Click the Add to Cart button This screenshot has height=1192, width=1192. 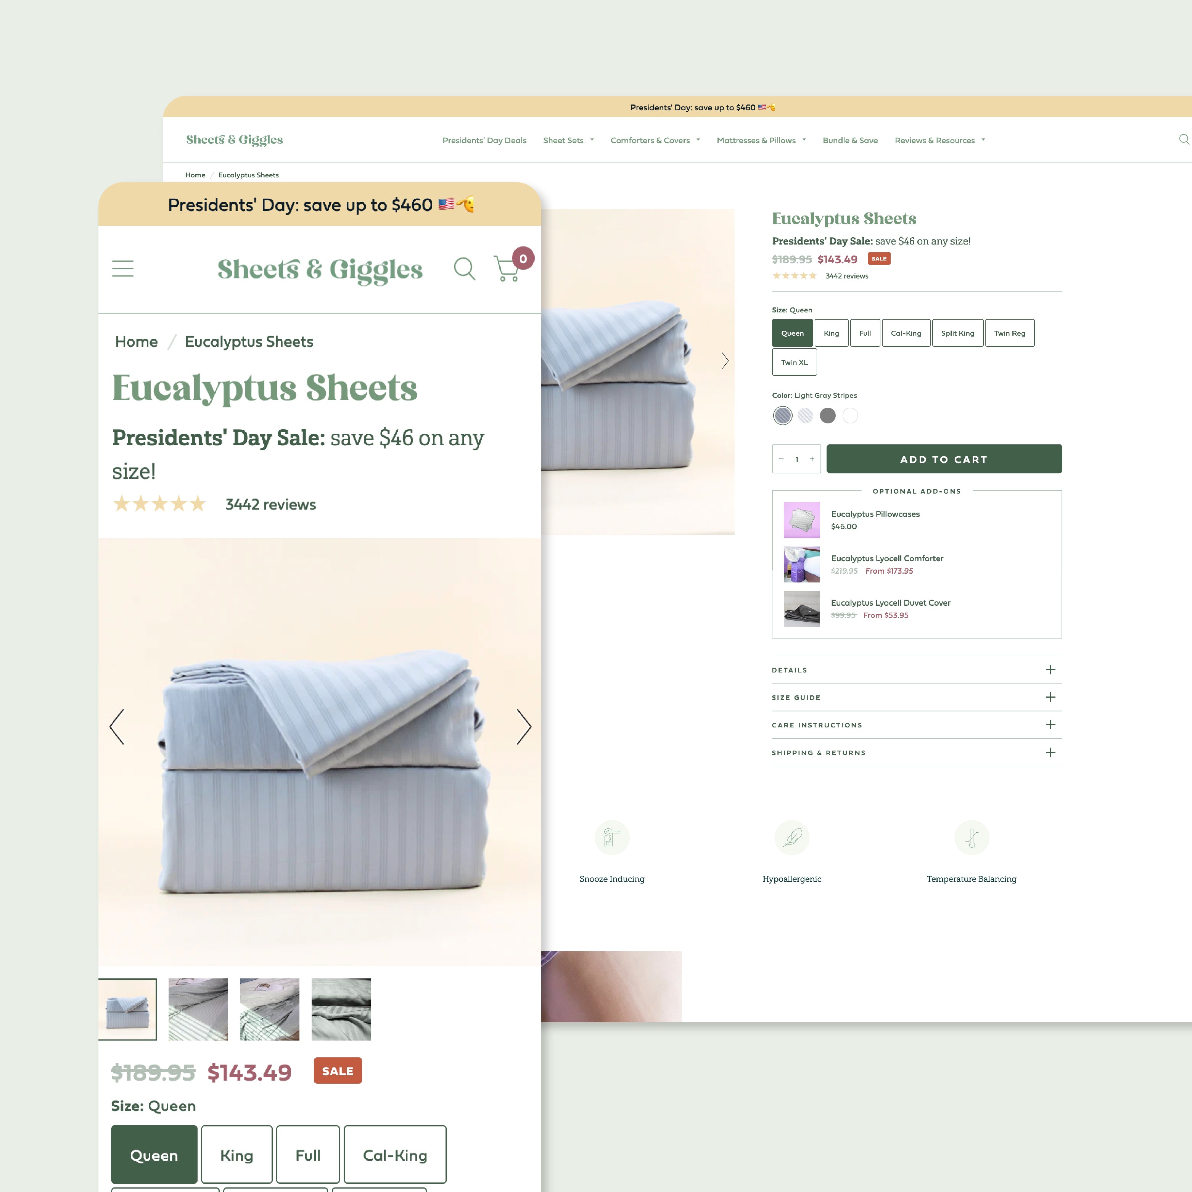pos(943,459)
